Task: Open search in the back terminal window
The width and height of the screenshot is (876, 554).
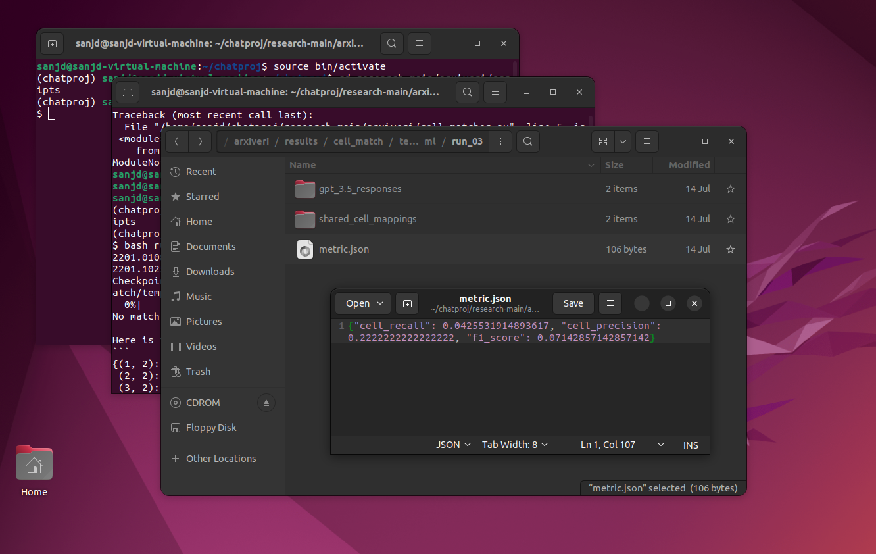Action: [x=391, y=43]
